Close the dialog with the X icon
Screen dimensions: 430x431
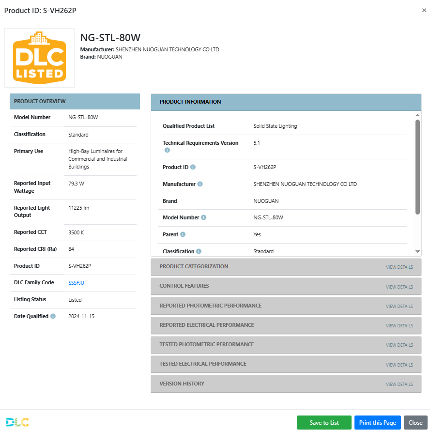(424, 10)
